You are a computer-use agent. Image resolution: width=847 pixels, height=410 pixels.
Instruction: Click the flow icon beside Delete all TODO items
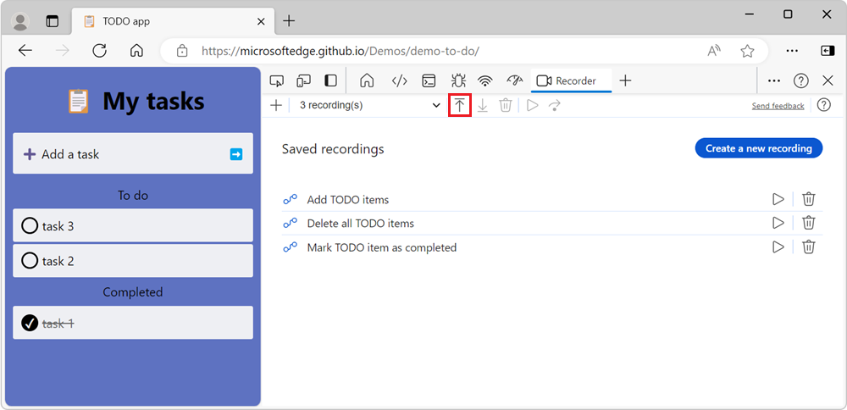coord(290,223)
